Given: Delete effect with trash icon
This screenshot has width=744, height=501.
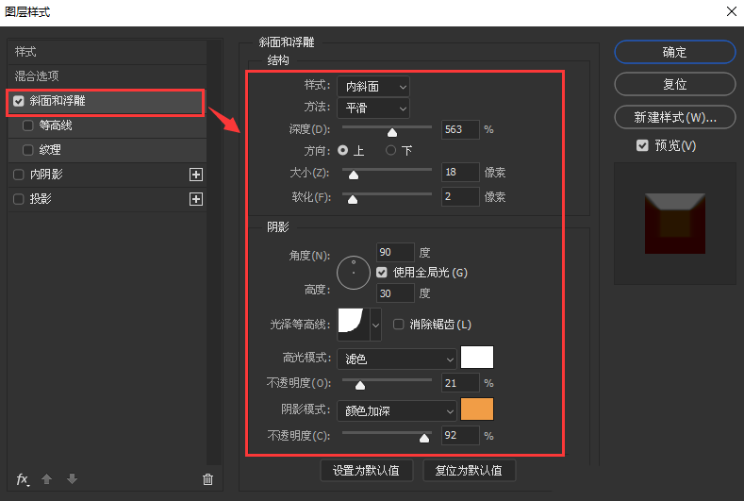Looking at the screenshot, I should click(x=207, y=479).
